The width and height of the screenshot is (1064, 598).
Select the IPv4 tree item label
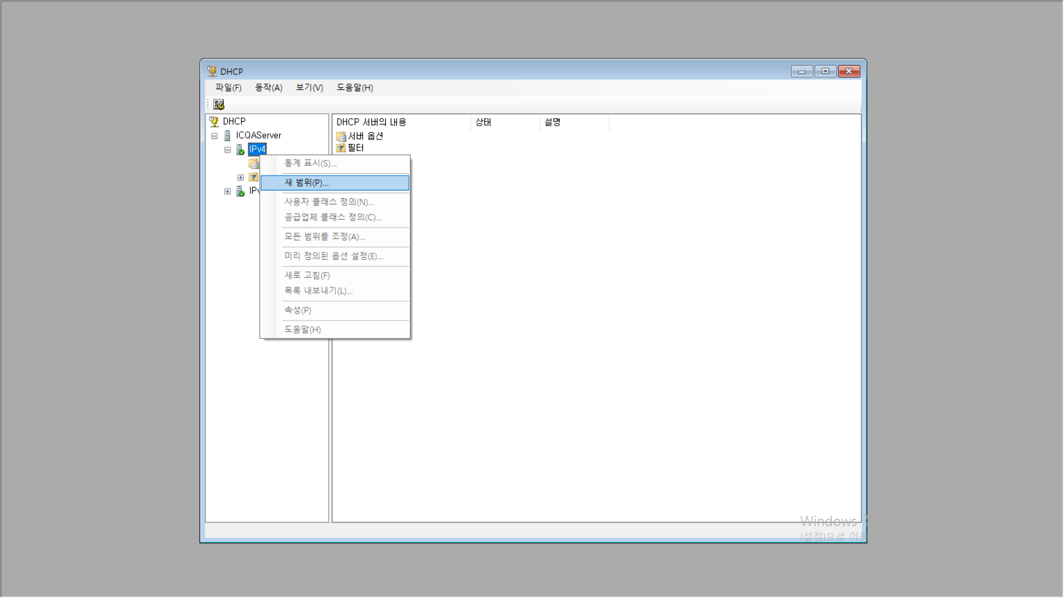pos(257,149)
